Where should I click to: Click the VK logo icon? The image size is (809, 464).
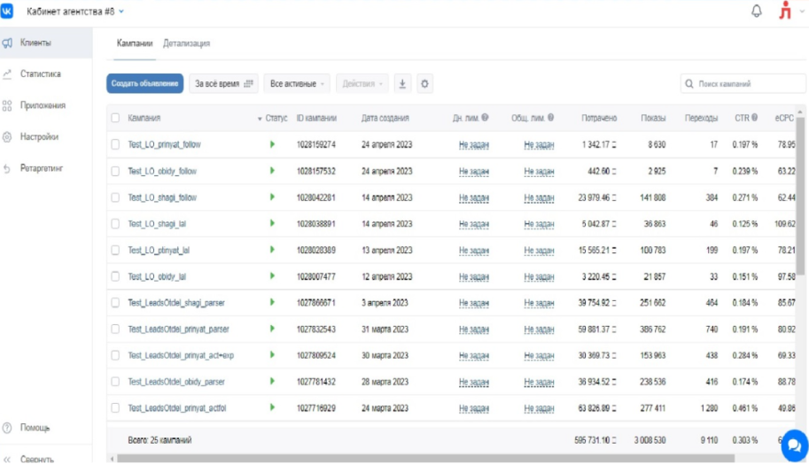[x=7, y=11]
